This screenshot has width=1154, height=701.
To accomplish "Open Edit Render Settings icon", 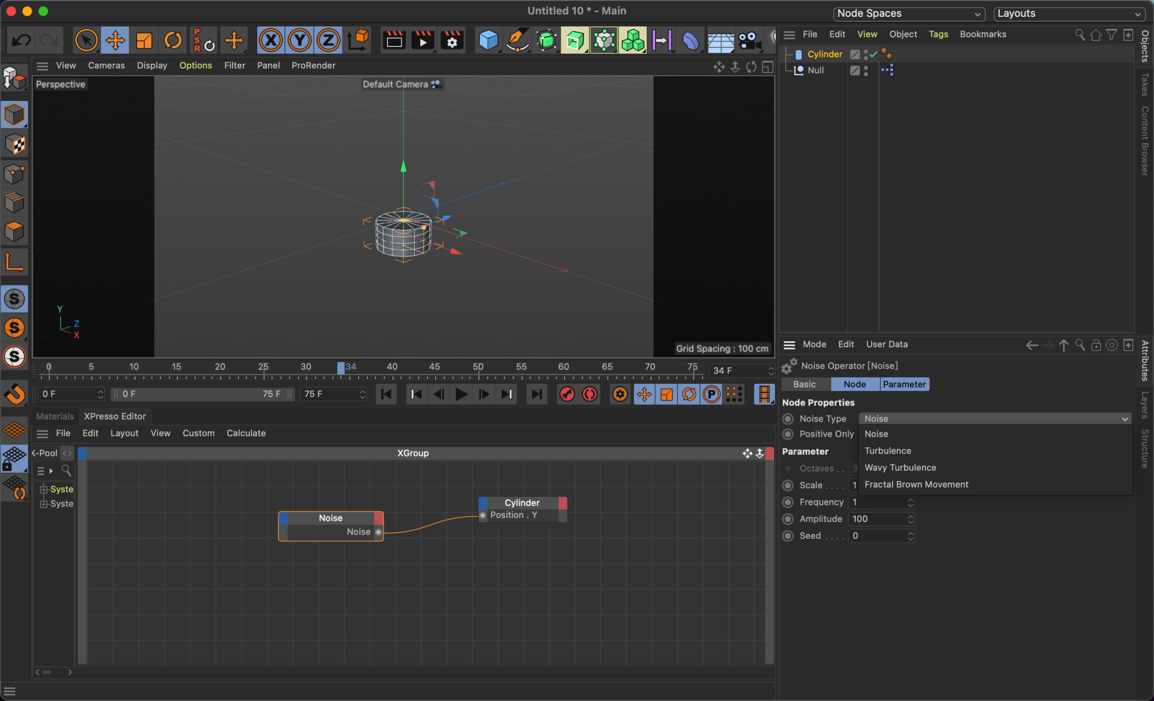I will tap(452, 40).
